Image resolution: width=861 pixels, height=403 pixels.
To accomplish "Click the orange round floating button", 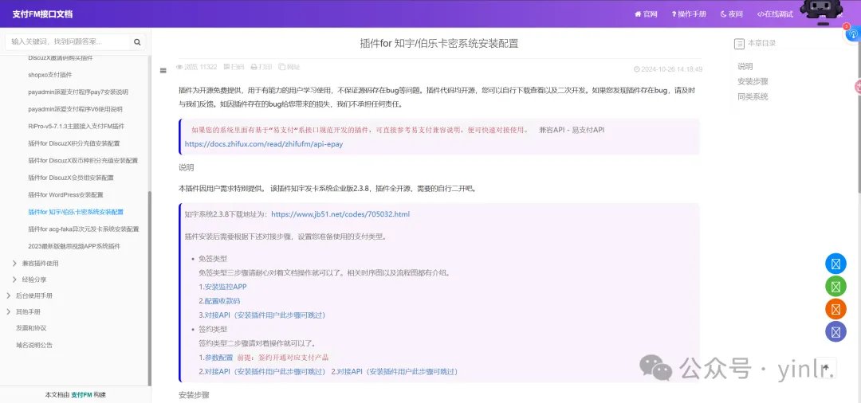I will point(835,309).
